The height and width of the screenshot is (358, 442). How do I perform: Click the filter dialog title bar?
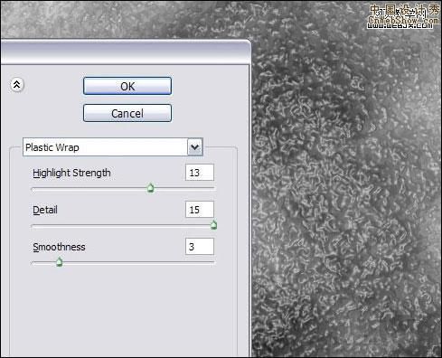click(x=125, y=52)
